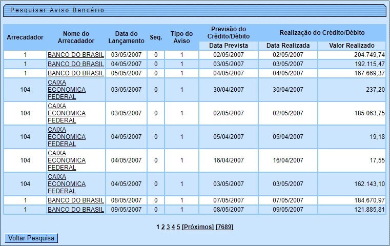This screenshot has height=246, width=390.
Task: Click the Previsão do Crédito/Débito header
Action: coord(229,33)
